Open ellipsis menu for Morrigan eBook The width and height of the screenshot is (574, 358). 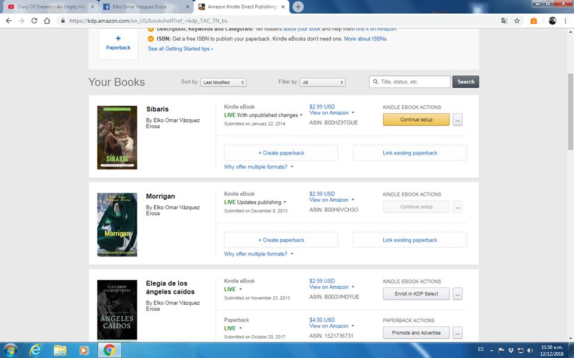[457, 207]
